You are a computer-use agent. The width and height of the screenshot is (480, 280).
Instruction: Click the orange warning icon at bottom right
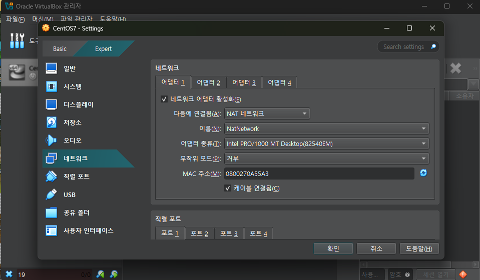tap(463, 274)
